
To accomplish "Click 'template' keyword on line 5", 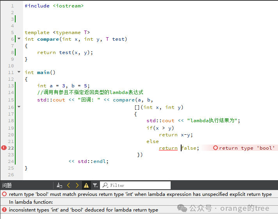I will (x=37, y=33).
